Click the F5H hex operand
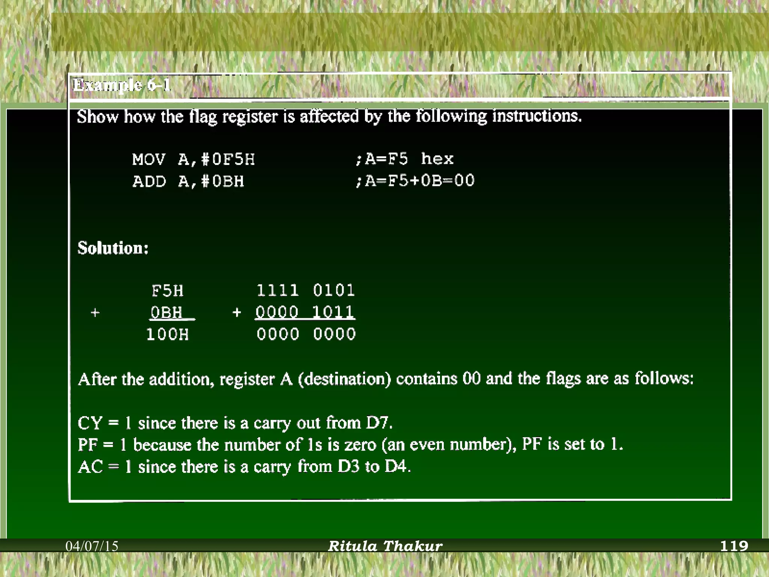This screenshot has height=577, width=769. [x=167, y=291]
